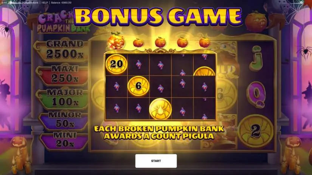
Task: Click the gold coin showing 6
Action: tap(138, 86)
